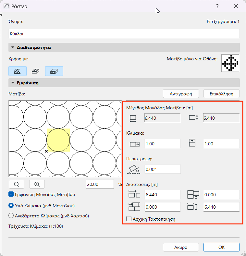
Task: Click the Ράστερ dialog title icon
Action: pos(6,6)
